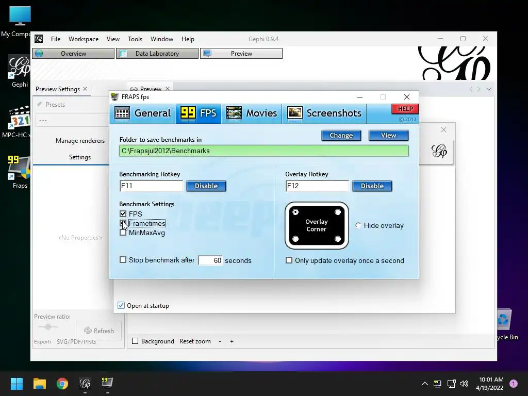Click View benchmarks folder button
Screen dimensions: 528x396
click(x=389, y=136)
